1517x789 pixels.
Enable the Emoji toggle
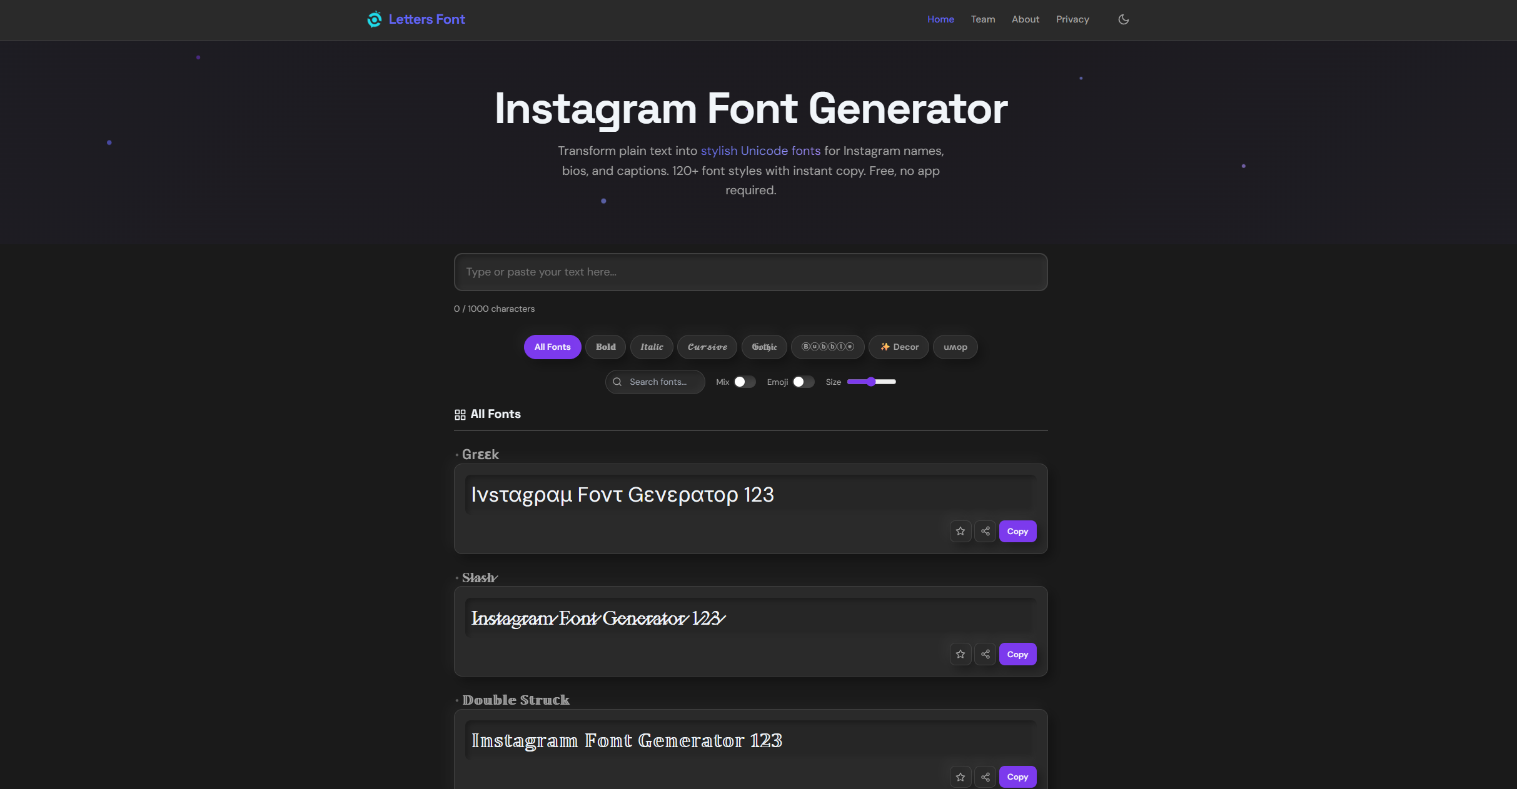click(804, 382)
